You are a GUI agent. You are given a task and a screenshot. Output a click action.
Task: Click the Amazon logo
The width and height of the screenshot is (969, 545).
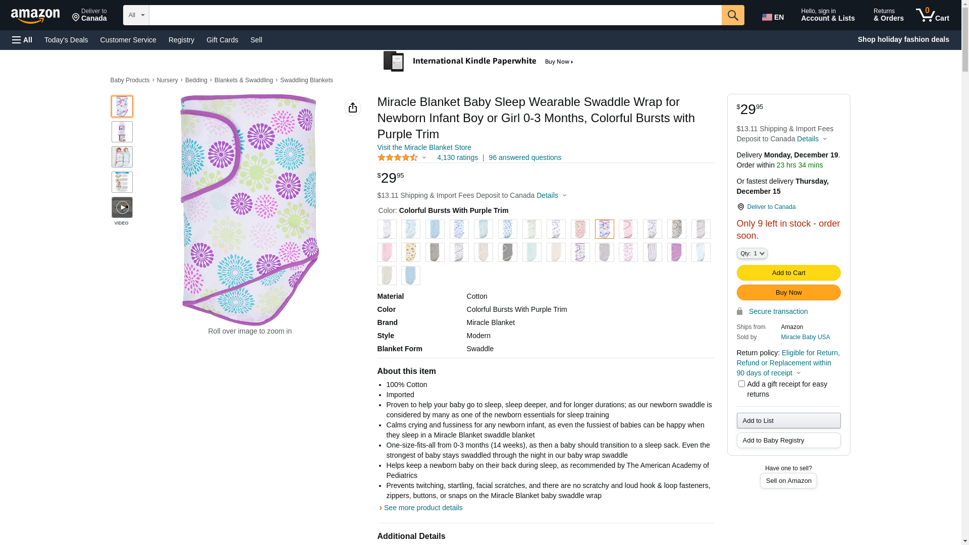tap(35, 16)
